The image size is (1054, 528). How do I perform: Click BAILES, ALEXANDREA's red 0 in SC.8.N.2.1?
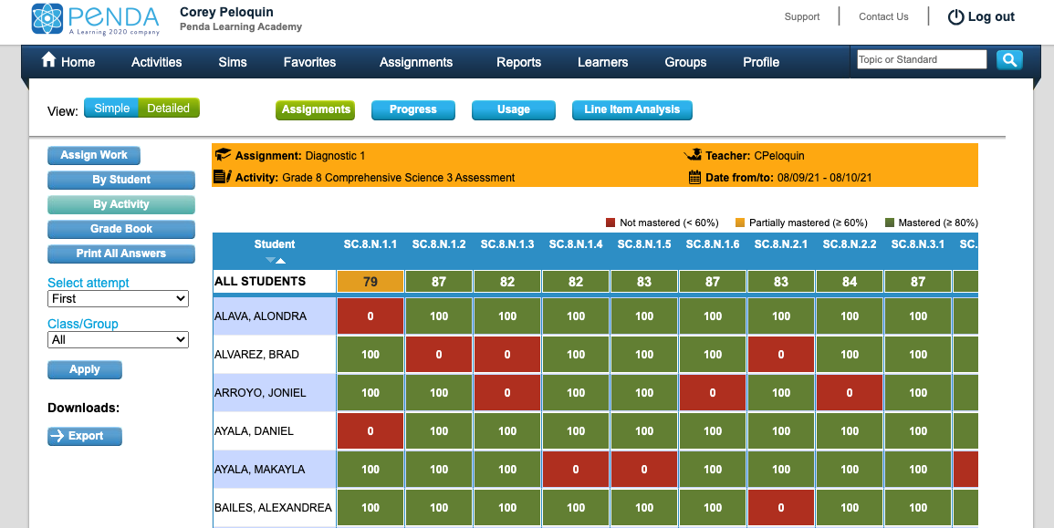[781, 508]
